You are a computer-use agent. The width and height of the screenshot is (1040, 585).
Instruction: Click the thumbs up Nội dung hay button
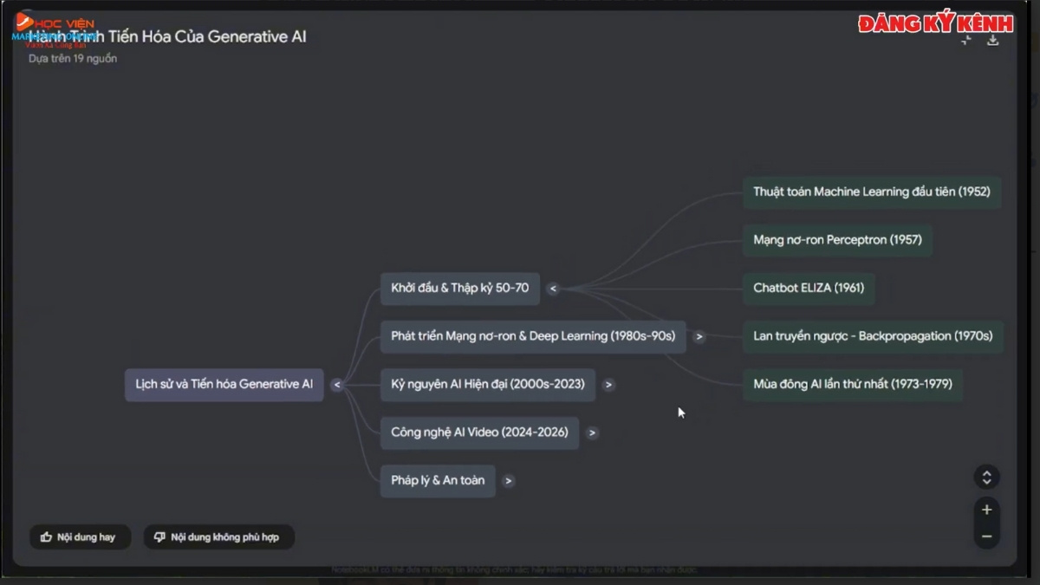pyautogui.click(x=79, y=537)
